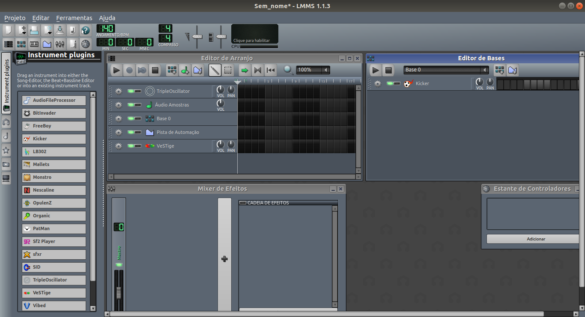Add a new FX channel plus button
This screenshot has width=585, height=317.
coord(224,259)
